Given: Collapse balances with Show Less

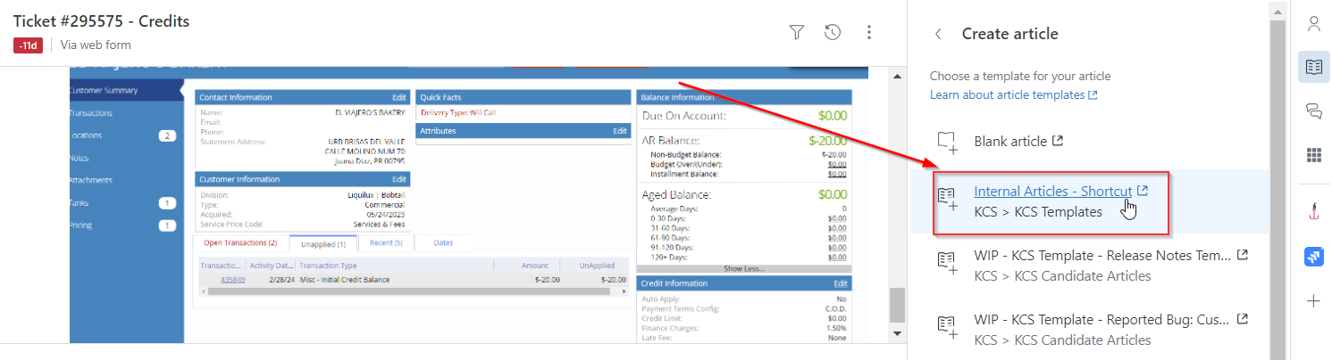Looking at the screenshot, I should click(743, 268).
